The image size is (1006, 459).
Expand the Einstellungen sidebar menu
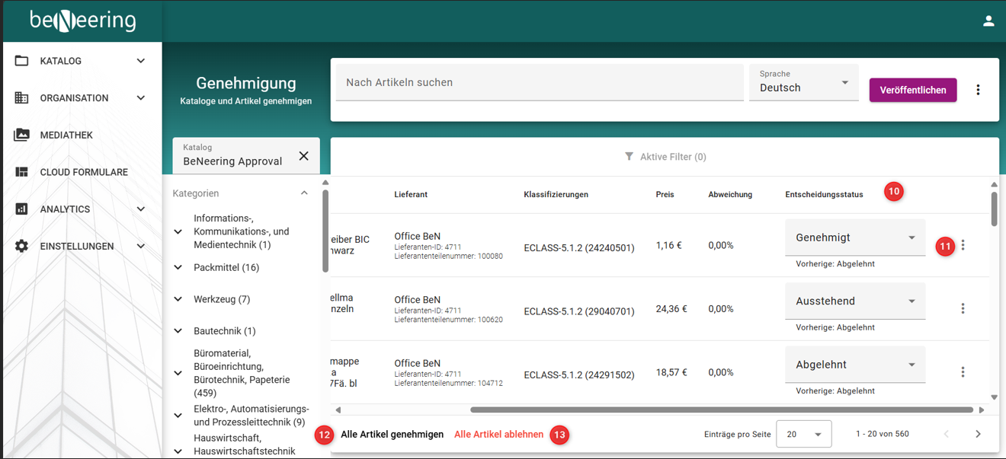tap(140, 247)
